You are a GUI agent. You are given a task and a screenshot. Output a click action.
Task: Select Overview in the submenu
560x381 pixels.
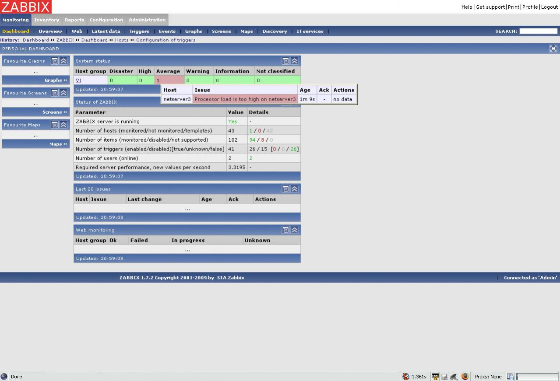[50, 31]
